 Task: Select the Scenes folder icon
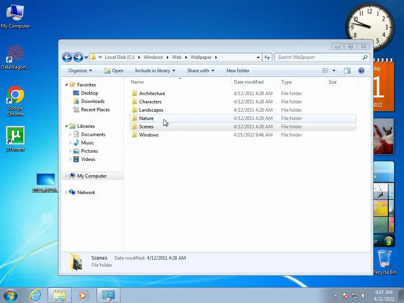pos(134,127)
